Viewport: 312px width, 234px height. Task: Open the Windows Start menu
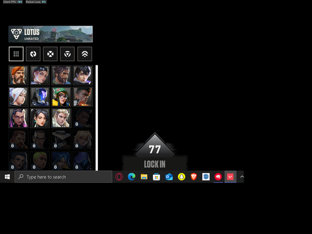click(7, 177)
